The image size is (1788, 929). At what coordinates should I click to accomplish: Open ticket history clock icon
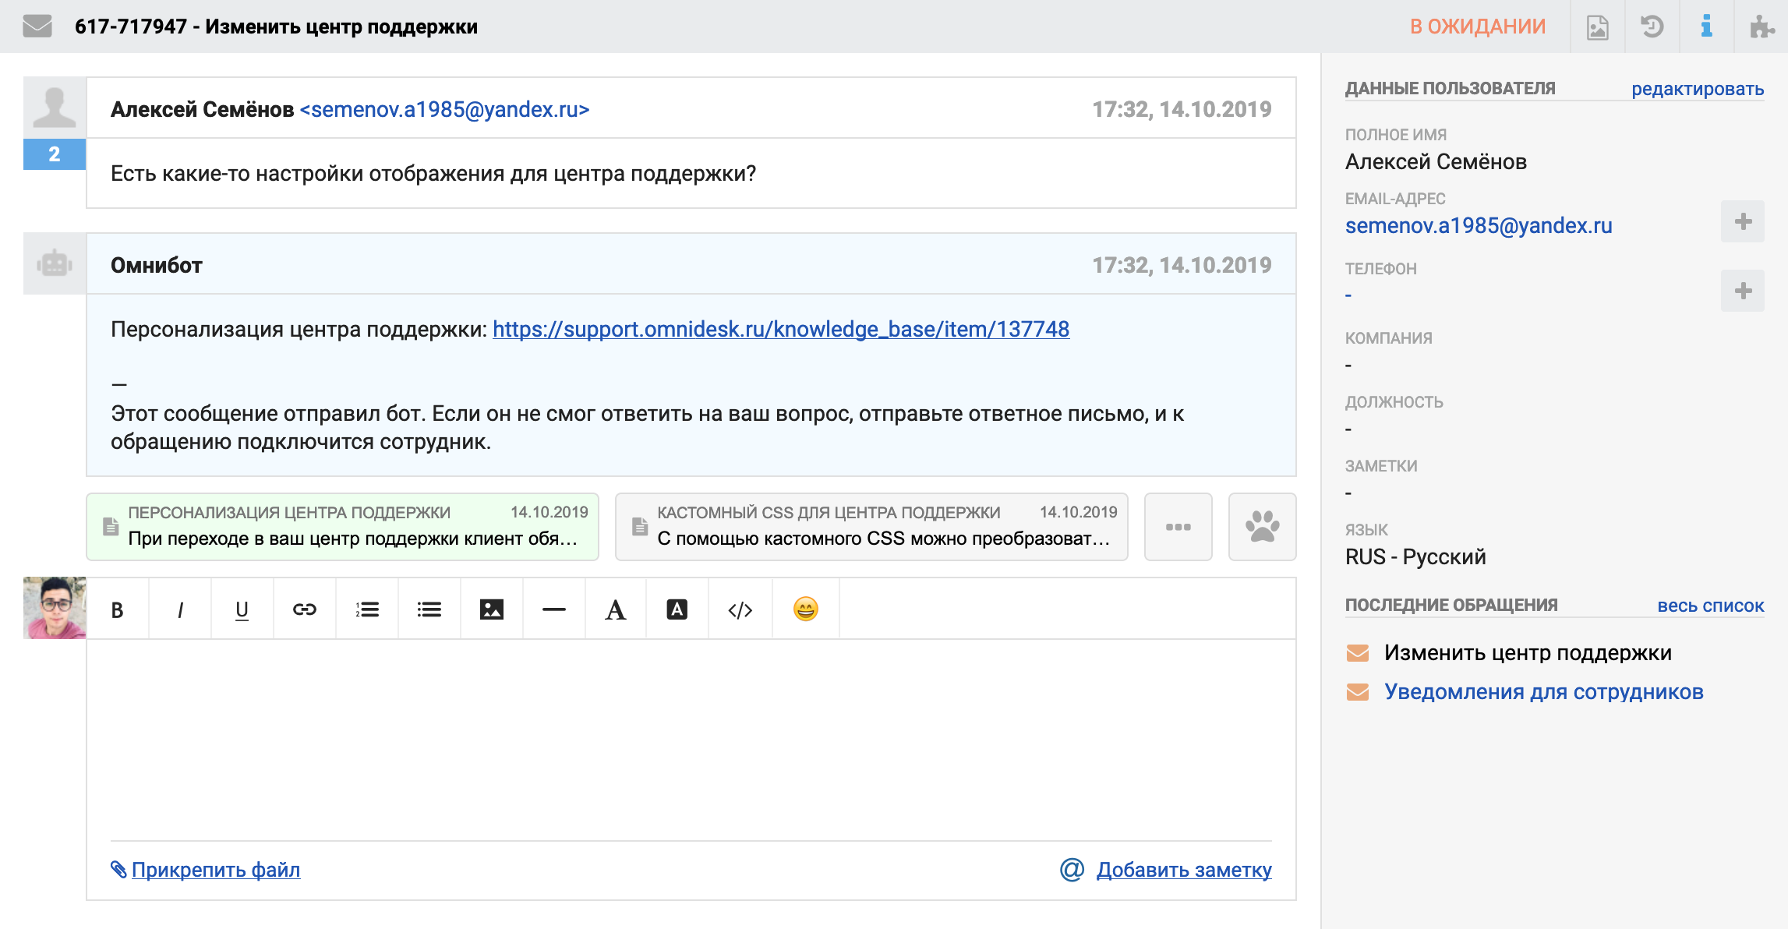coord(1652,26)
